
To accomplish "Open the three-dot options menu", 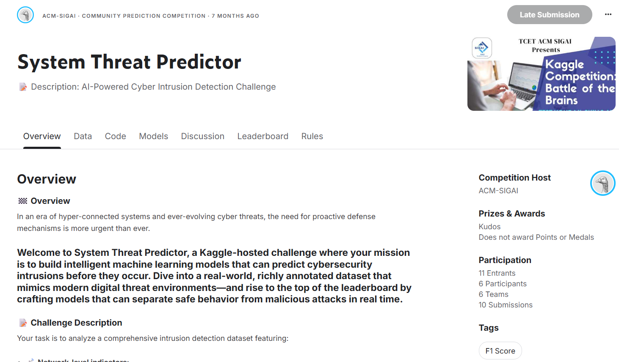I will (608, 14).
